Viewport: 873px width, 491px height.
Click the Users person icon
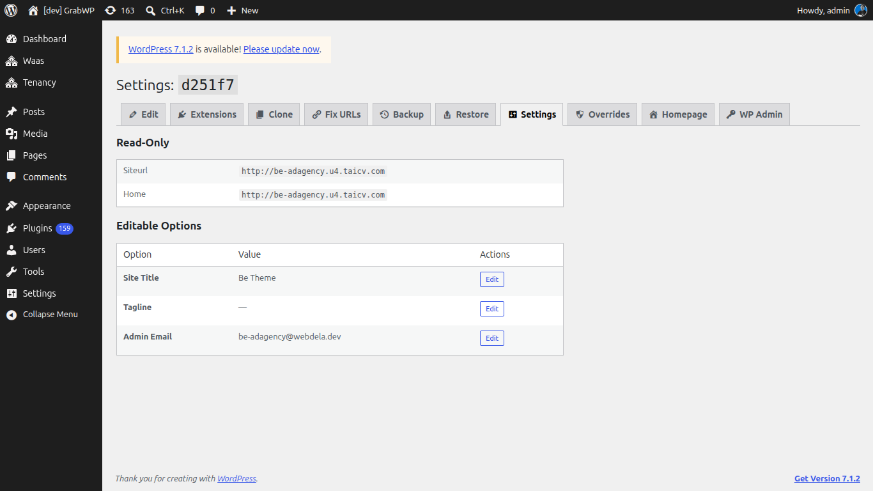(12, 250)
